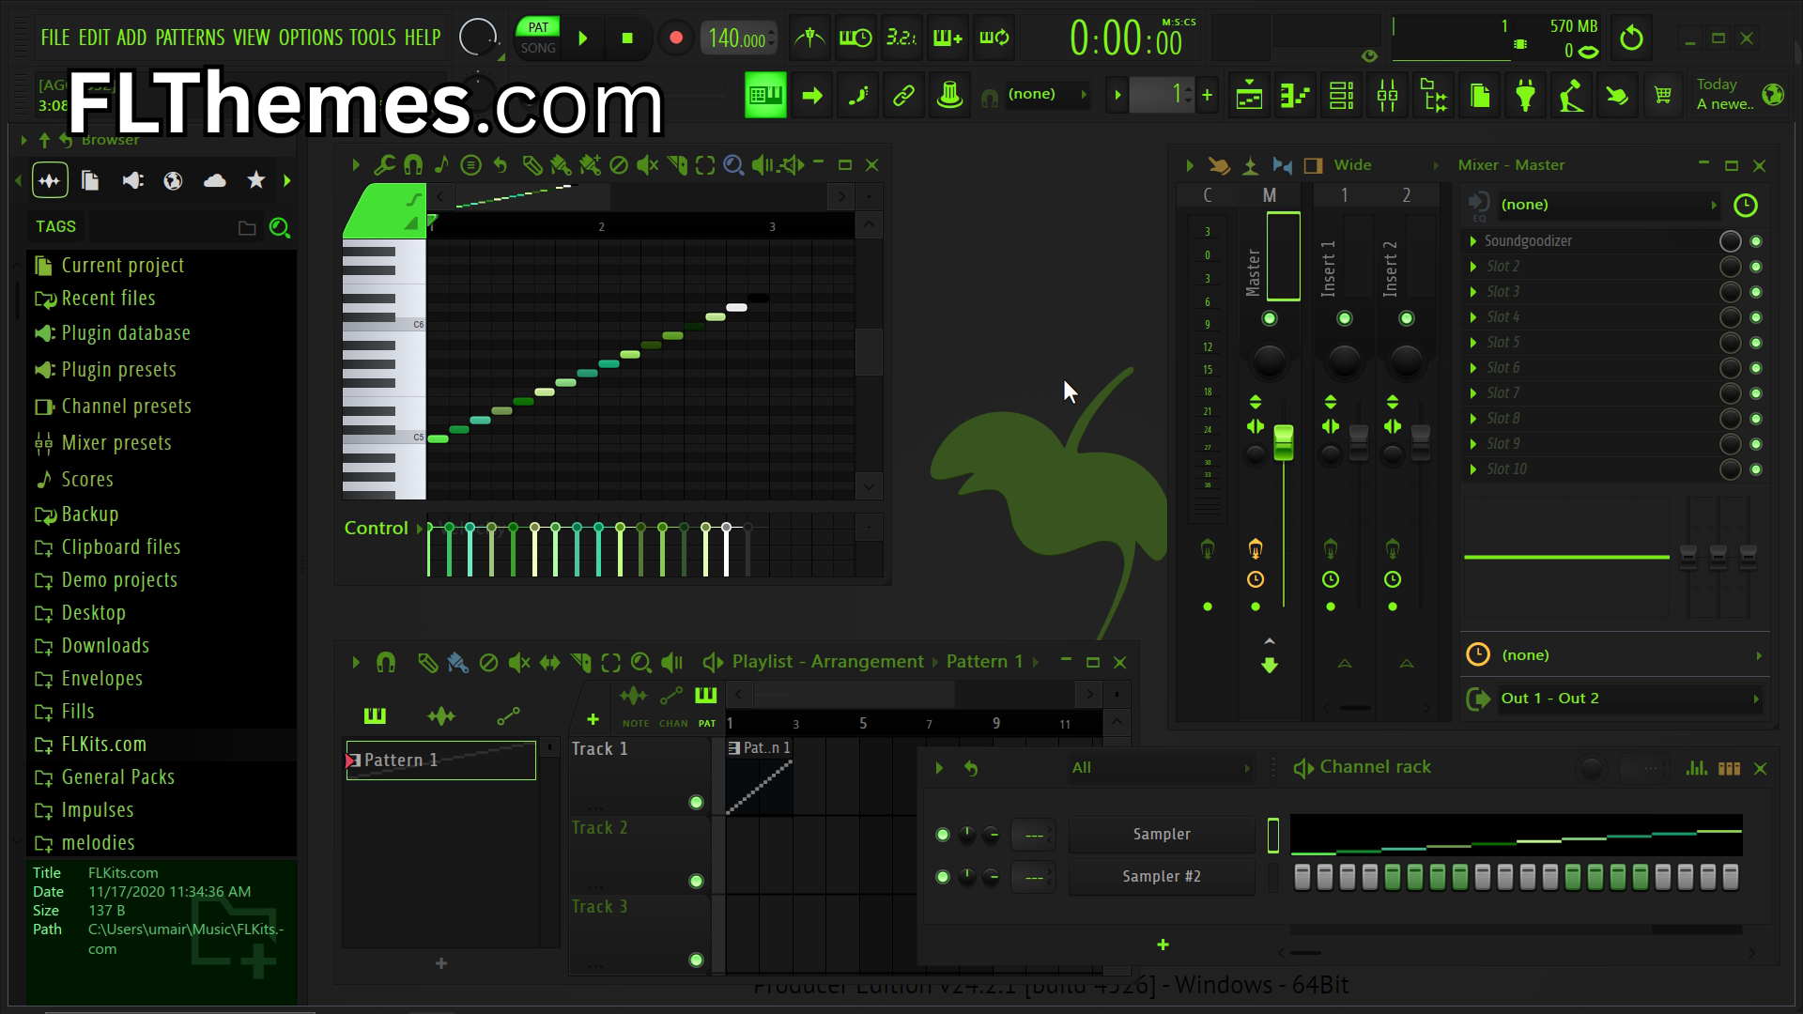The width and height of the screenshot is (1803, 1014).
Task: Open the Channel rack graph editor icon
Action: (1696, 768)
